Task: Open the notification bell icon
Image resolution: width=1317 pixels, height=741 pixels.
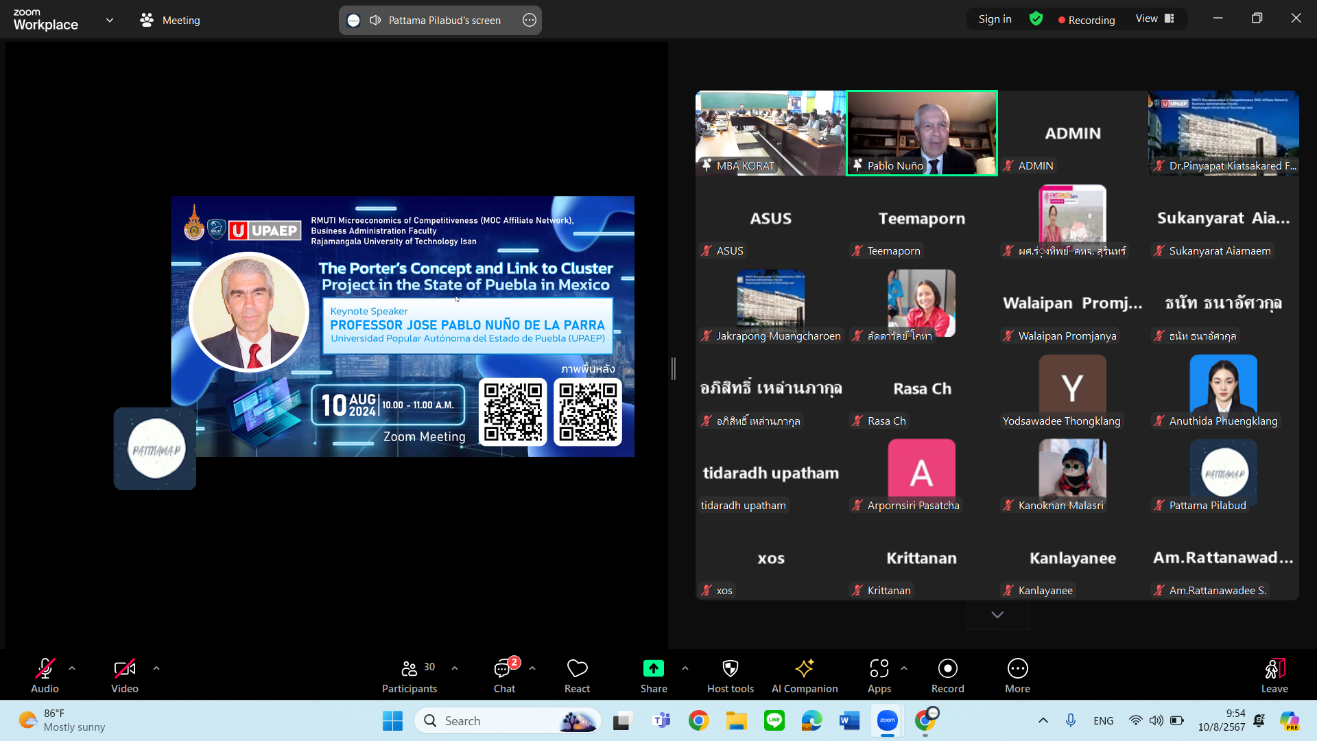Action: click(x=1259, y=720)
